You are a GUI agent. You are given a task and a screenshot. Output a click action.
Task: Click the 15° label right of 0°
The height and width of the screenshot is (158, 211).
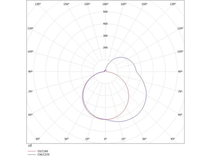click(123, 139)
